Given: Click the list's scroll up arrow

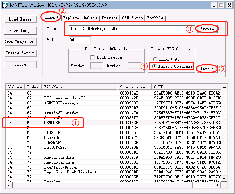Looking at the screenshot, I should 224,87.
